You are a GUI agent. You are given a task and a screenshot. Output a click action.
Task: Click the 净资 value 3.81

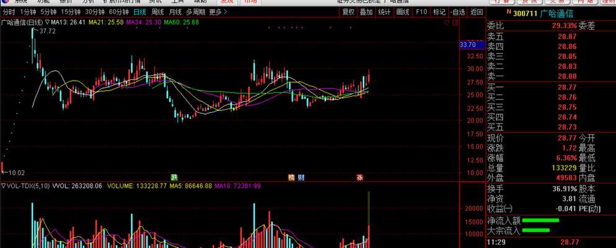(x=569, y=199)
